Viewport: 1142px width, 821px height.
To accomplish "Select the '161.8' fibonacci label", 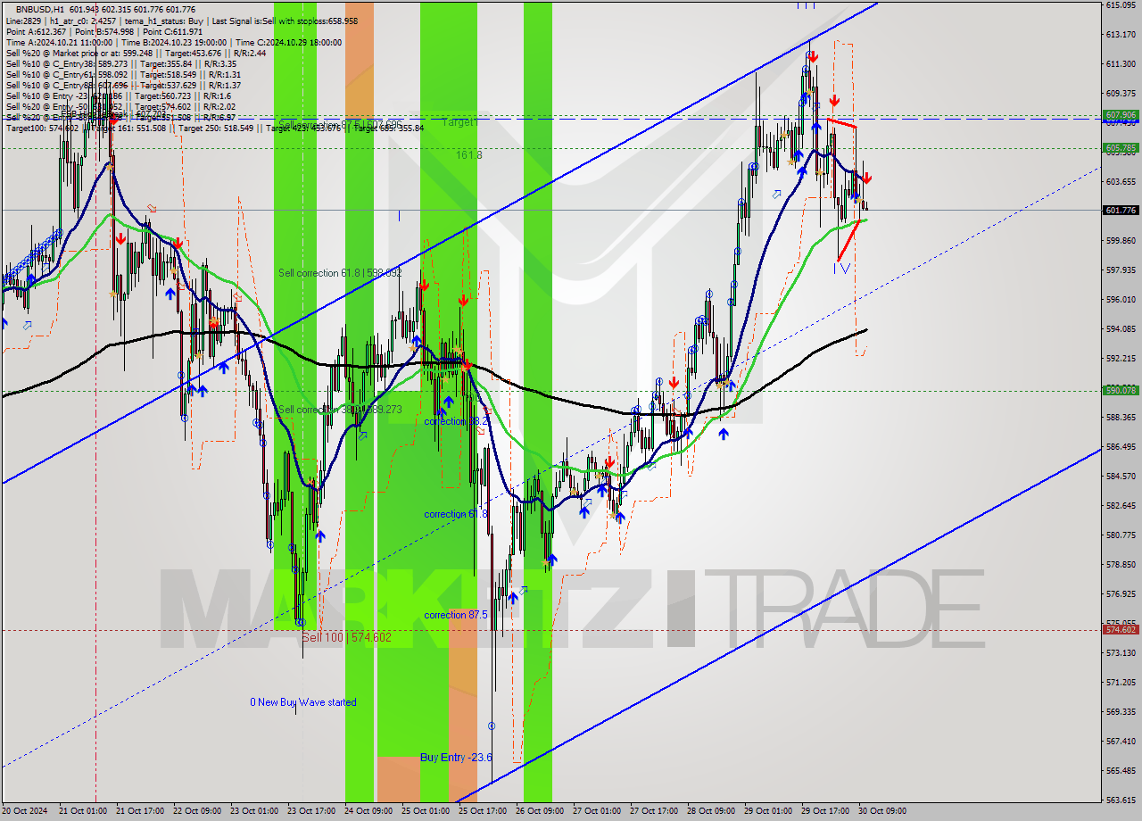I will click(468, 154).
